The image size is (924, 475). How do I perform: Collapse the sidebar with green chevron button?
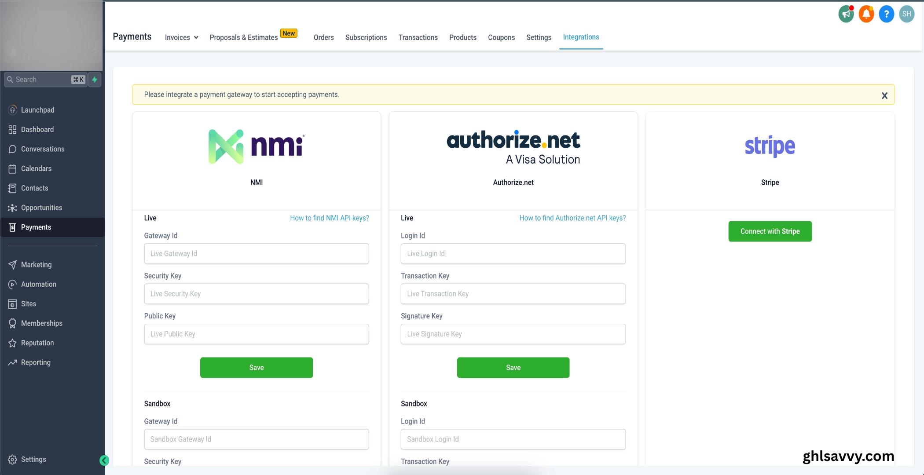point(104,460)
